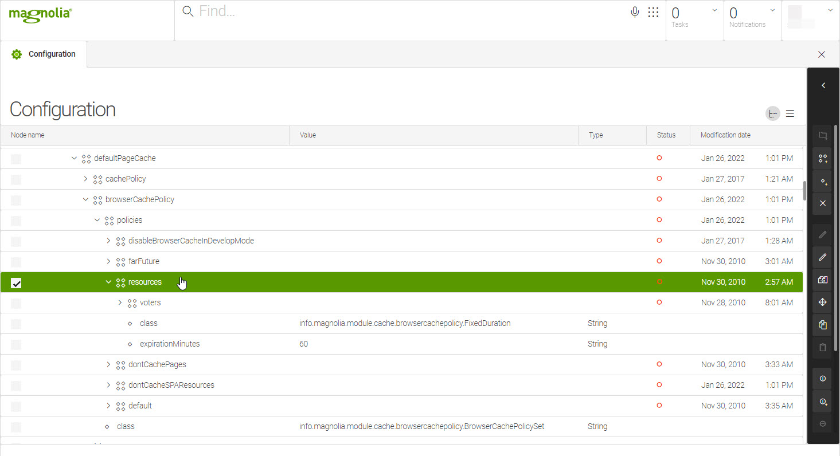Select the expirationMinutes value 60
The height and width of the screenshot is (456, 840).
click(303, 344)
